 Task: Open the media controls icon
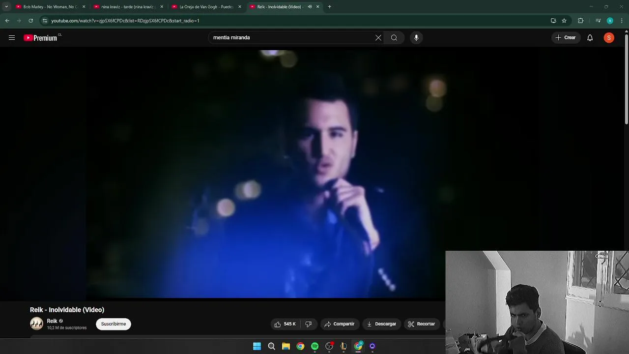(598, 21)
